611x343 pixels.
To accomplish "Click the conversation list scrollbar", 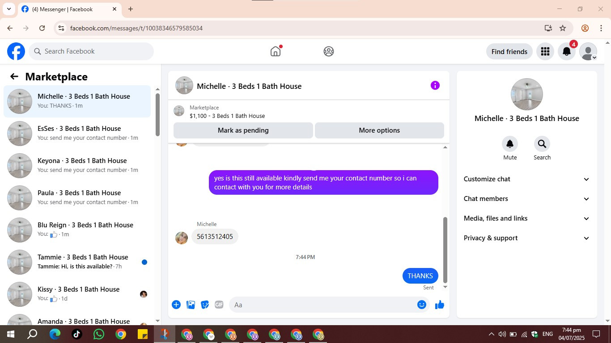I will [x=157, y=114].
